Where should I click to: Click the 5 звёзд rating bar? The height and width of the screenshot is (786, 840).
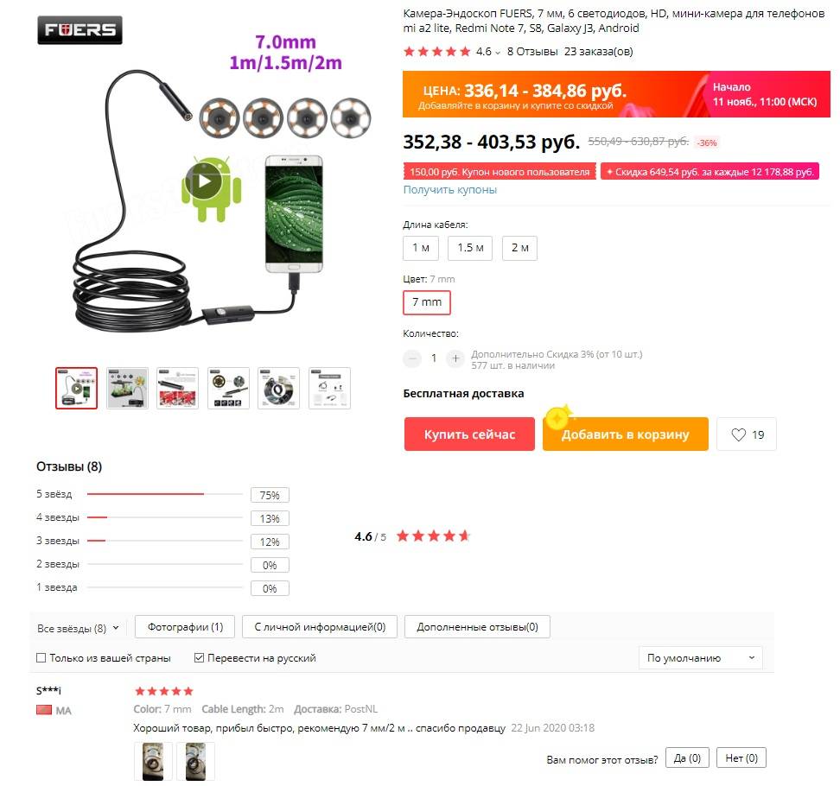click(165, 494)
